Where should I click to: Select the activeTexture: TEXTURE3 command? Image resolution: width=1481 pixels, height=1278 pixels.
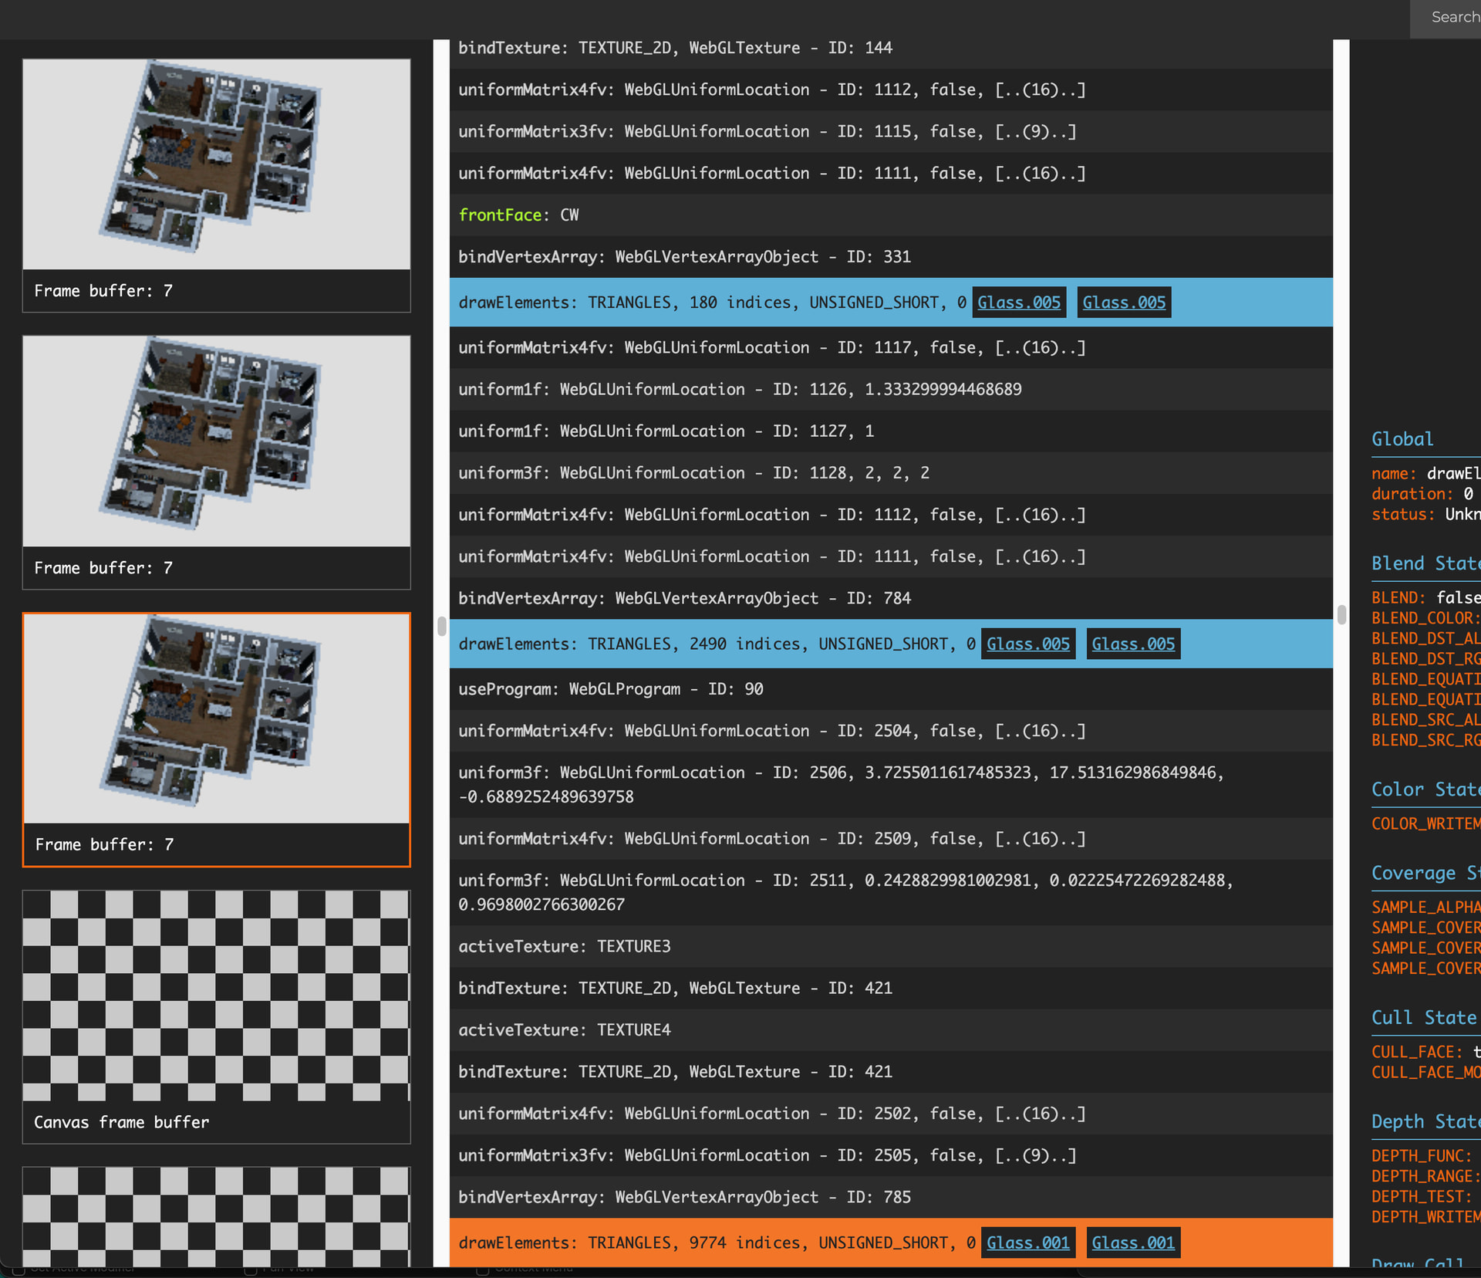[564, 947]
